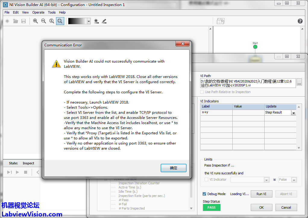Close the Communication Error dialog with X
The image size is (308, 218).
coord(183,44)
